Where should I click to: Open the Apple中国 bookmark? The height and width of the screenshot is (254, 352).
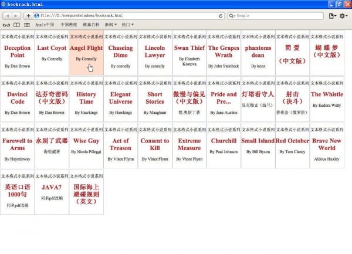point(45,25)
